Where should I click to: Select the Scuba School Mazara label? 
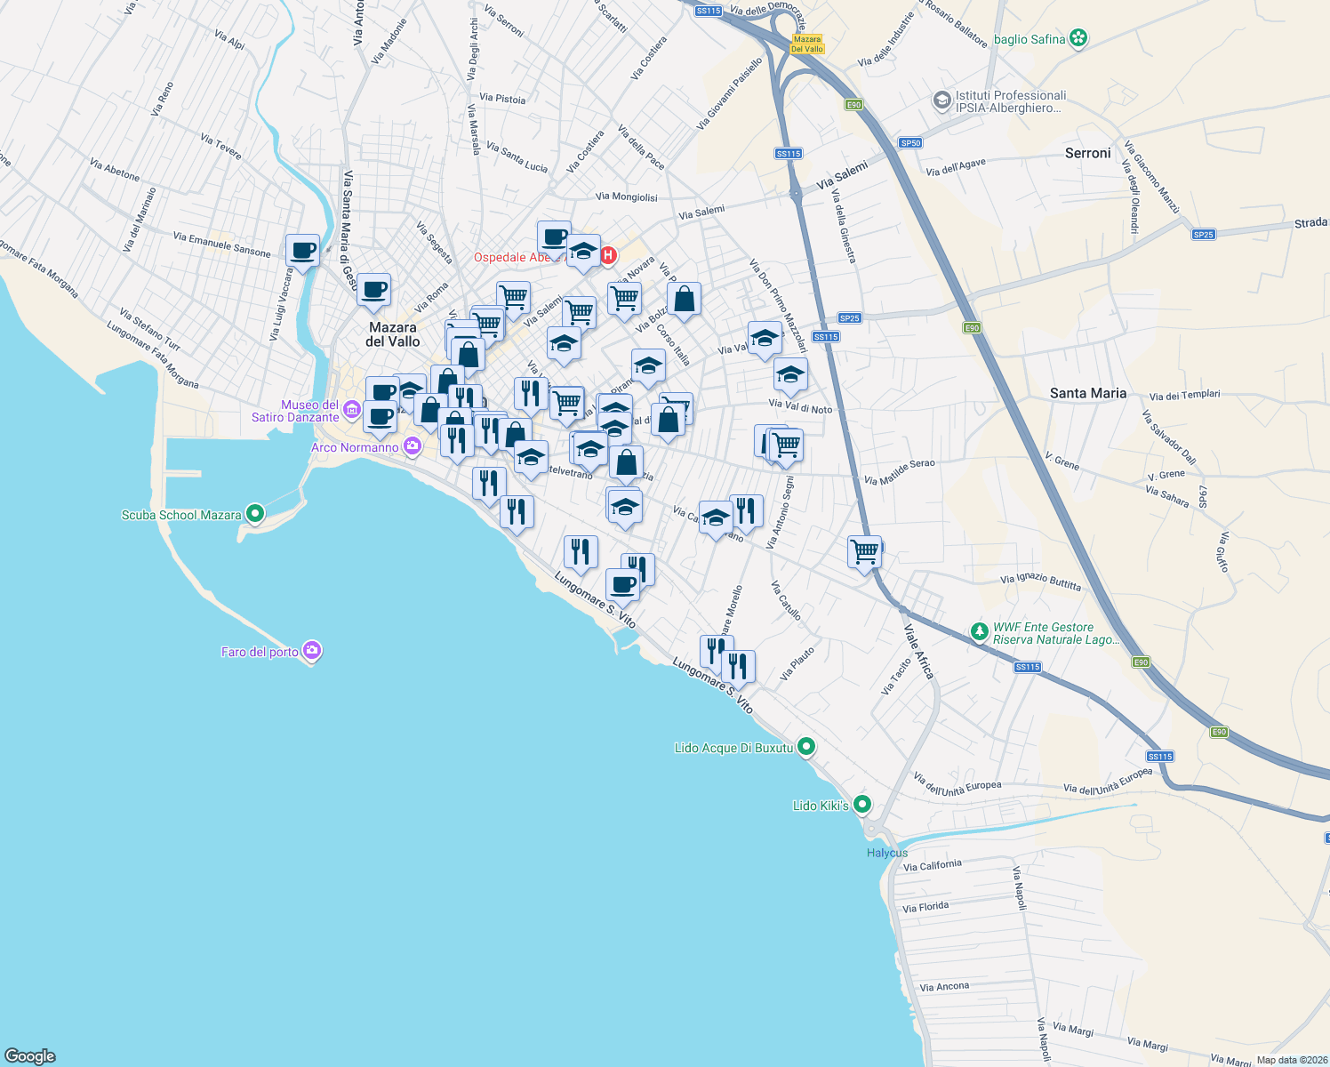tap(181, 515)
